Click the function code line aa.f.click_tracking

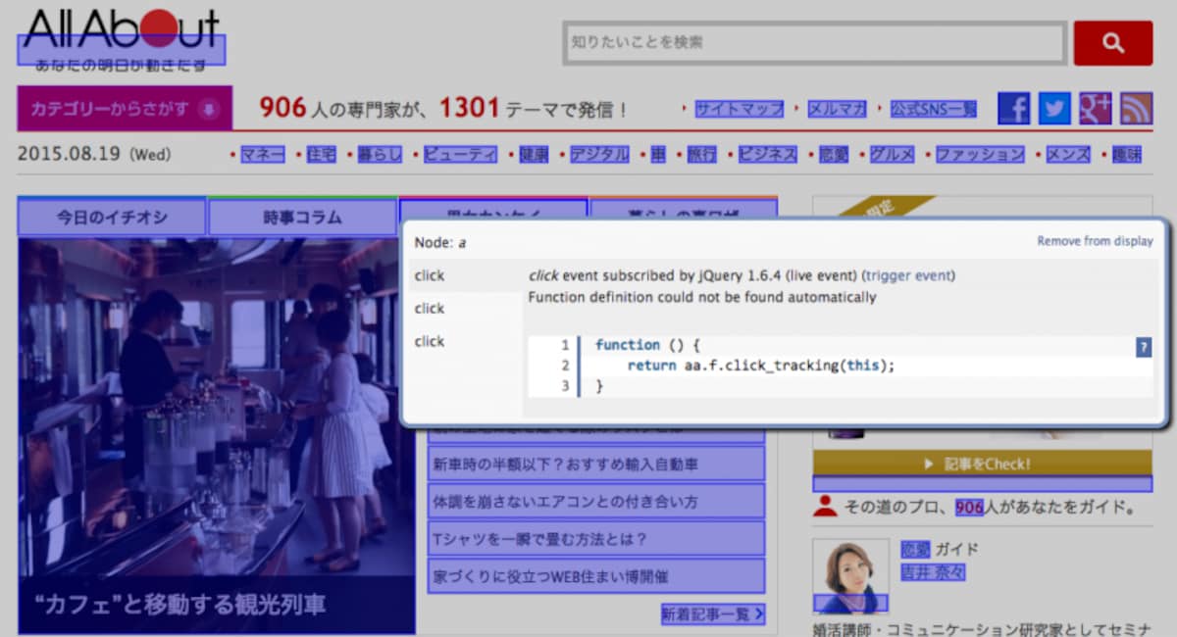(x=761, y=366)
